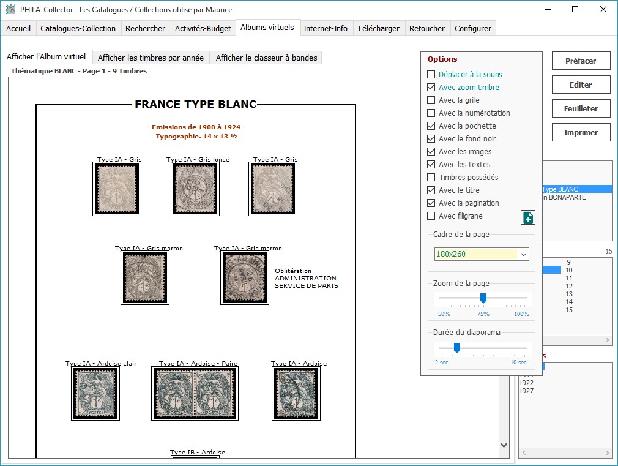Uncheck Avec la pochette option

431,126
